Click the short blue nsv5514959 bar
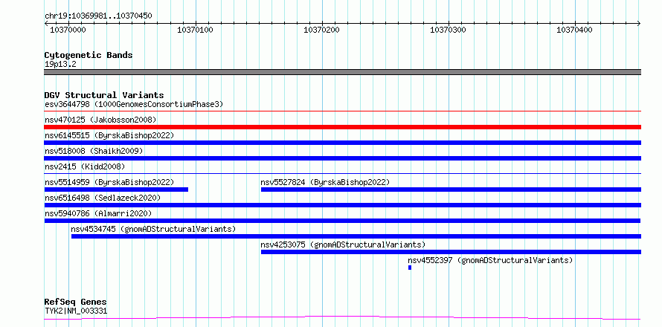Screen dimensions: 662x327 (116, 190)
